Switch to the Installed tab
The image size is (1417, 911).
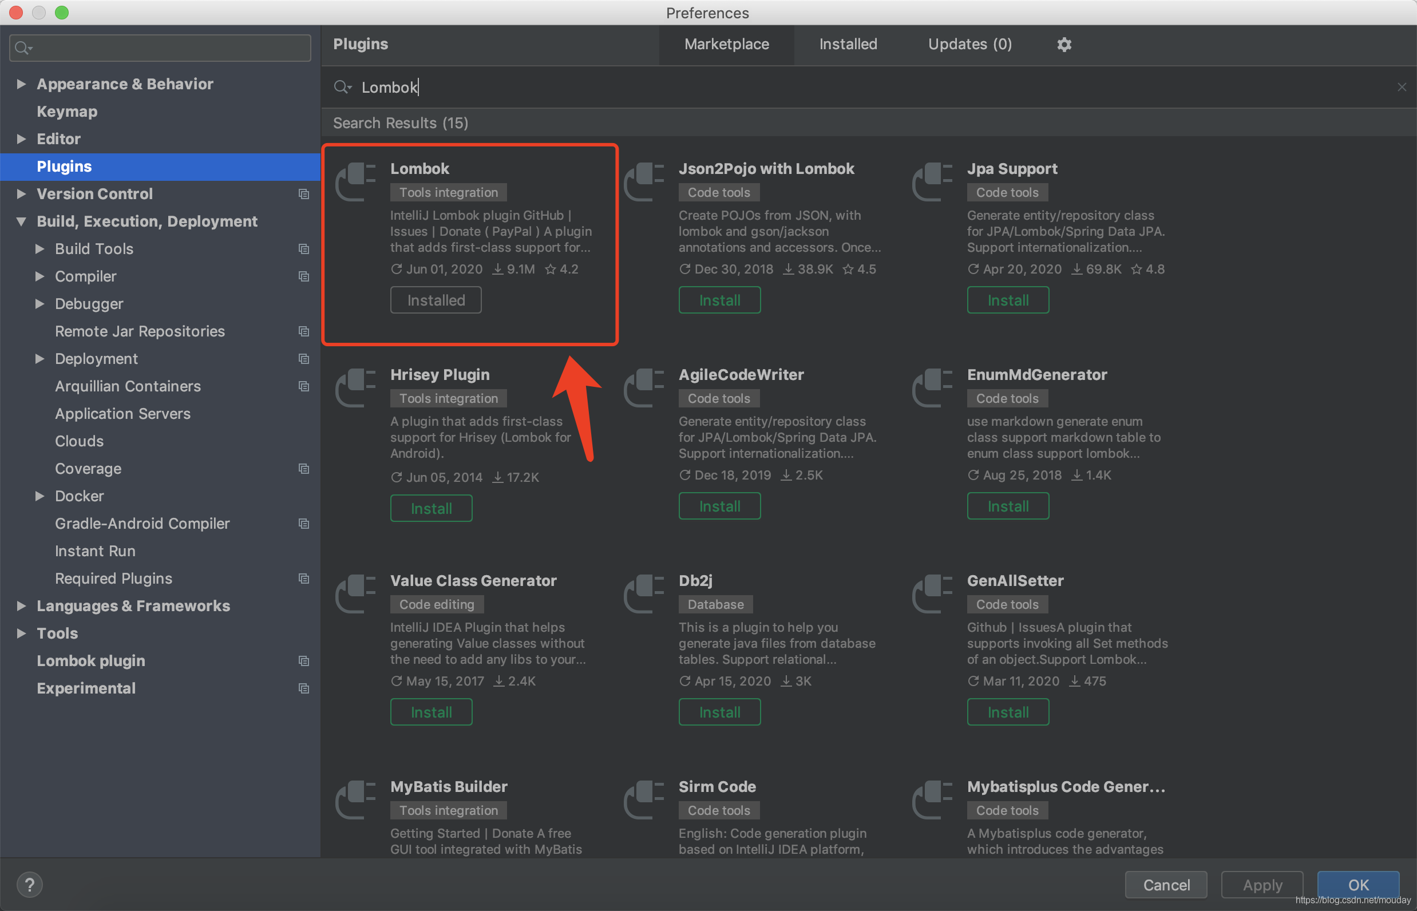click(x=846, y=43)
